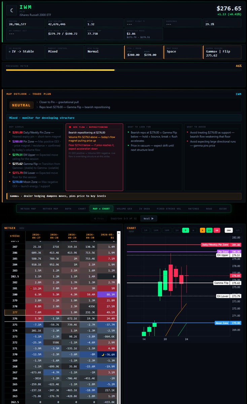The image size is (247, 404).
Task: Click the NetGEX table scrollbar up arrow
Action: tap(118, 233)
